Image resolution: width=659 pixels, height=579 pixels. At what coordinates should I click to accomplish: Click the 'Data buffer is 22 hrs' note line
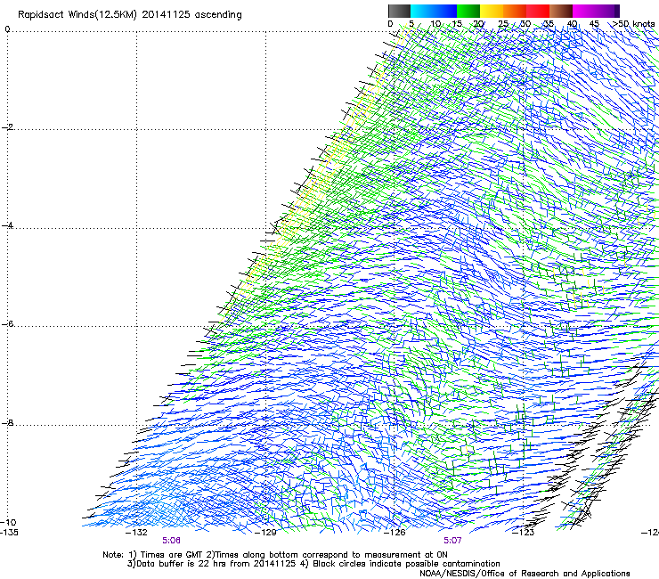[x=313, y=564]
